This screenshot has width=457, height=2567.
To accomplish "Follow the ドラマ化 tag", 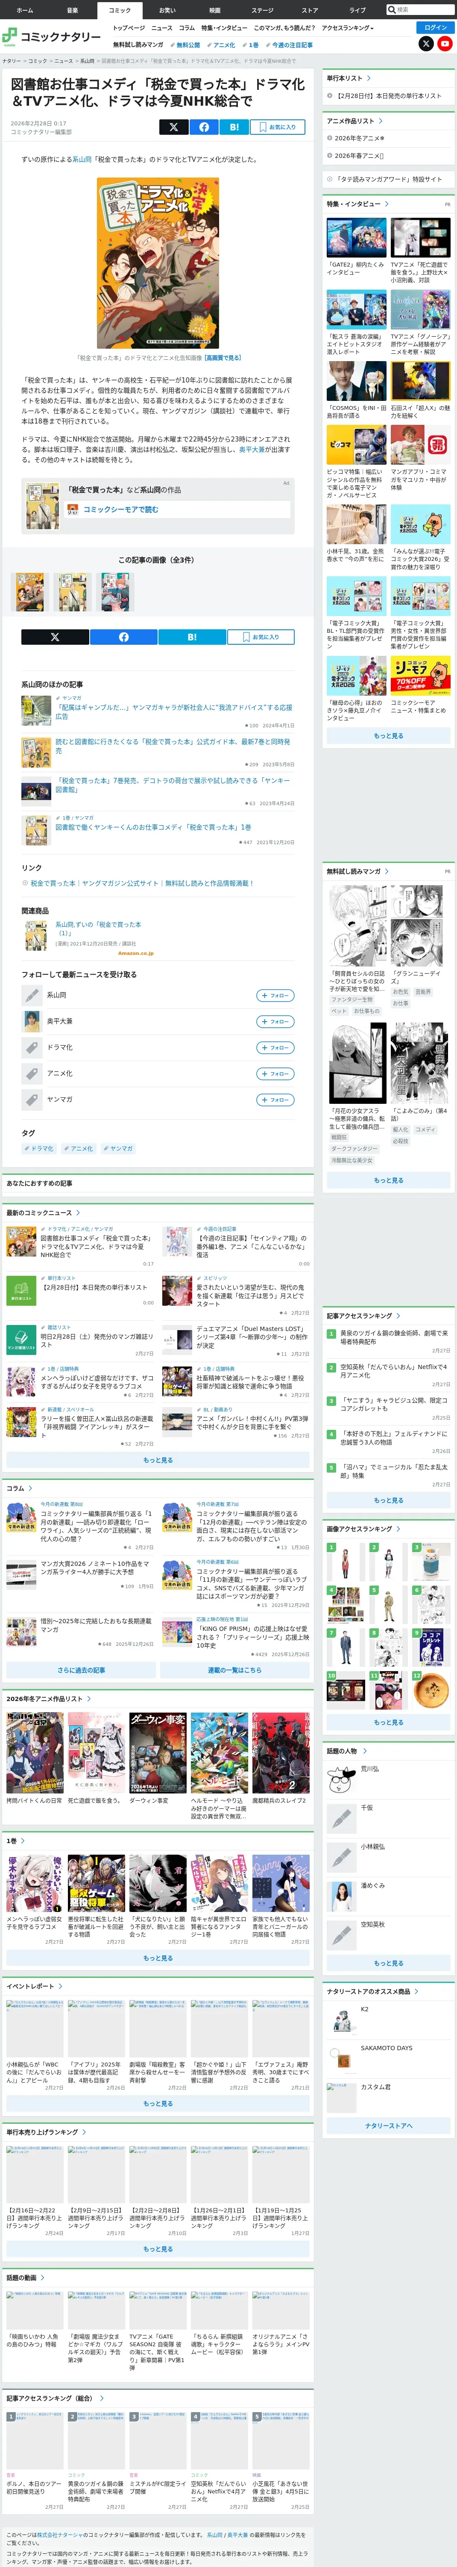I will point(276,1047).
